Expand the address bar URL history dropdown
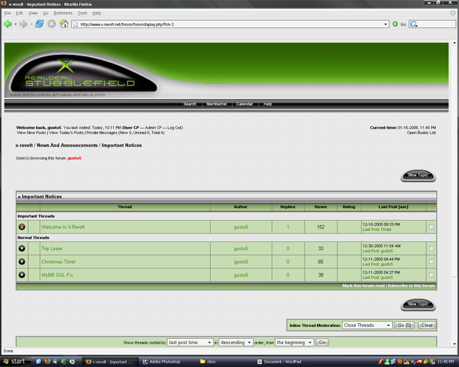Viewport: 459px width, 367px height. click(386, 24)
